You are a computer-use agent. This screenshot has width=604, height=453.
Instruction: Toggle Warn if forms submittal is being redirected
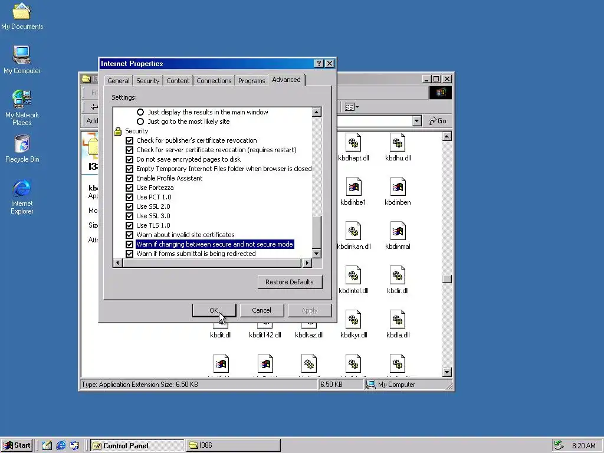coord(129,254)
